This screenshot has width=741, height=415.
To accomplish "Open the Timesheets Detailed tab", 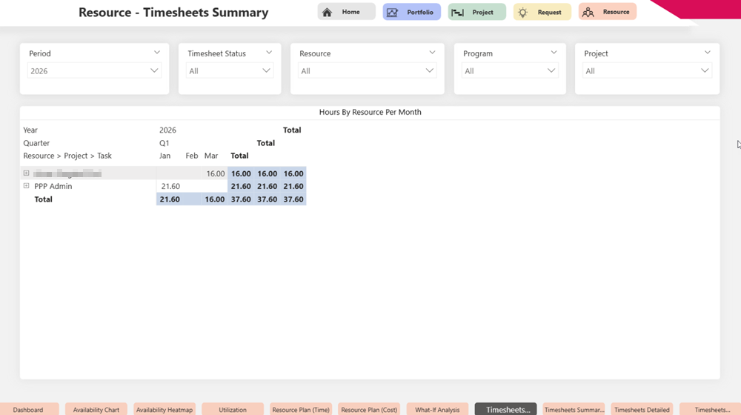I will point(642,409).
